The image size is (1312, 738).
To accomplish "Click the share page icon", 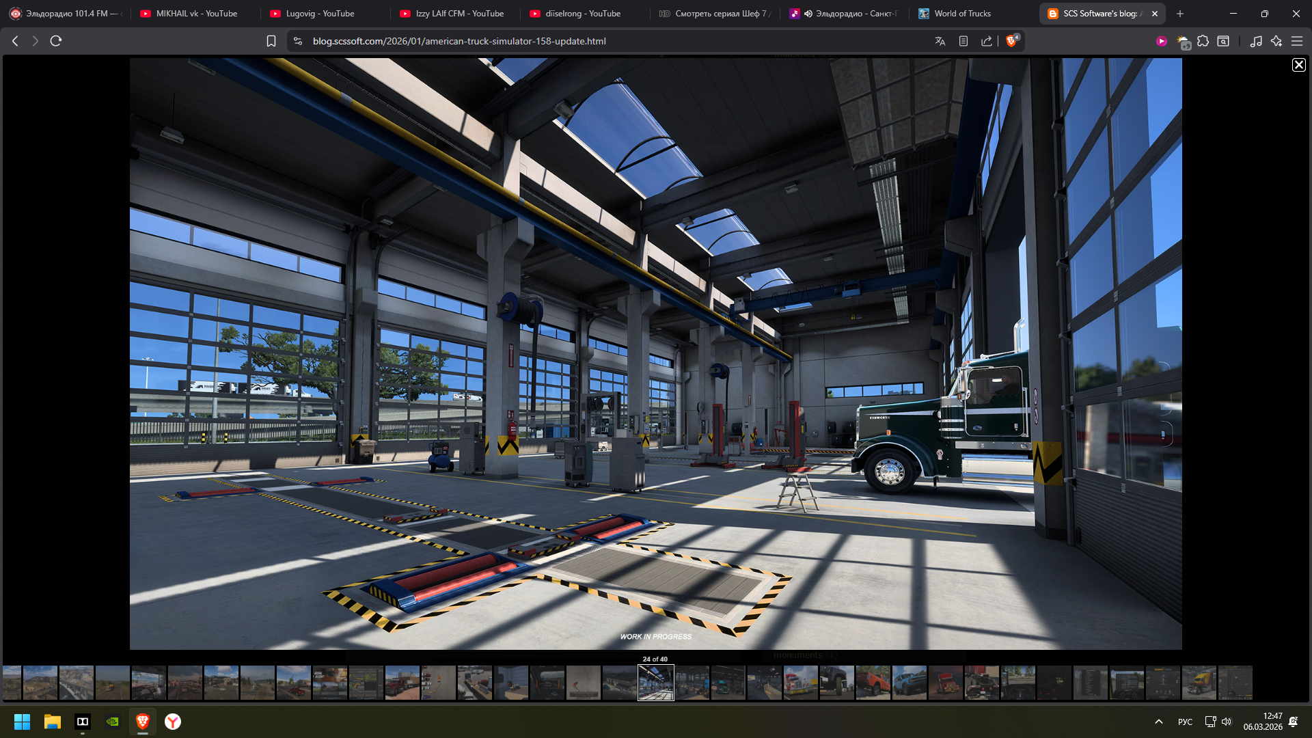I will pyautogui.click(x=987, y=41).
